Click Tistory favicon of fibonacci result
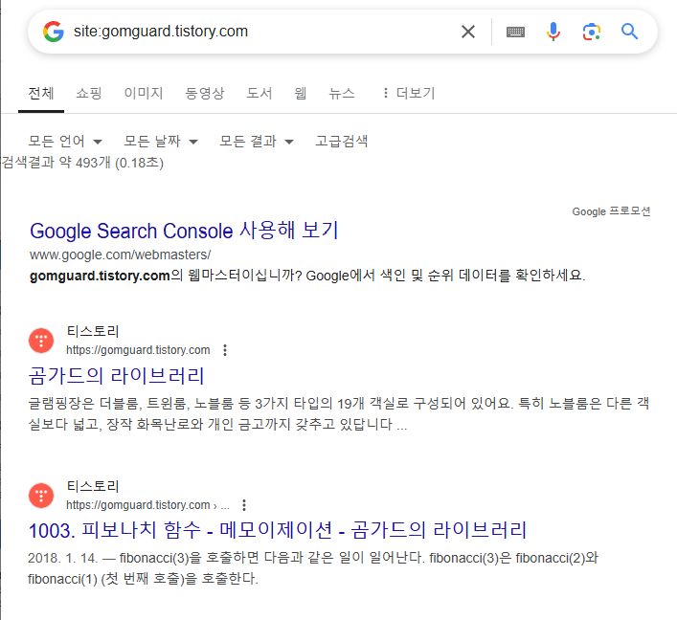The image size is (677, 620). point(41,496)
